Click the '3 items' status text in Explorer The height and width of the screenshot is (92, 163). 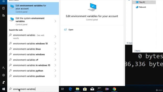137,51
